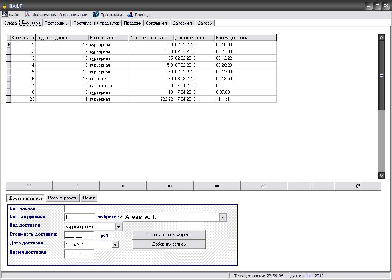Viewport: 392px width, 280px height.
Task: Click the Очистить поля формы button
Action: tap(169, 235)
